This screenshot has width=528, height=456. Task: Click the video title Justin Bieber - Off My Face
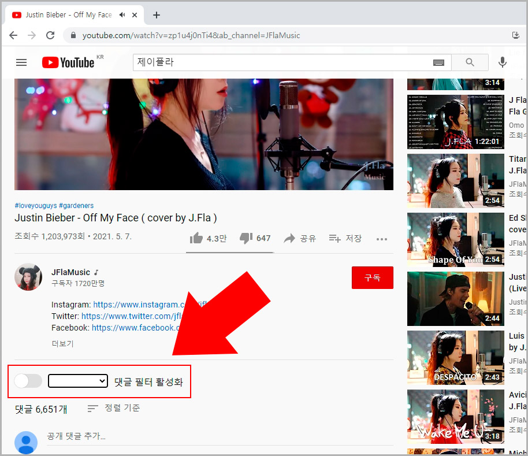click(116, 218)
